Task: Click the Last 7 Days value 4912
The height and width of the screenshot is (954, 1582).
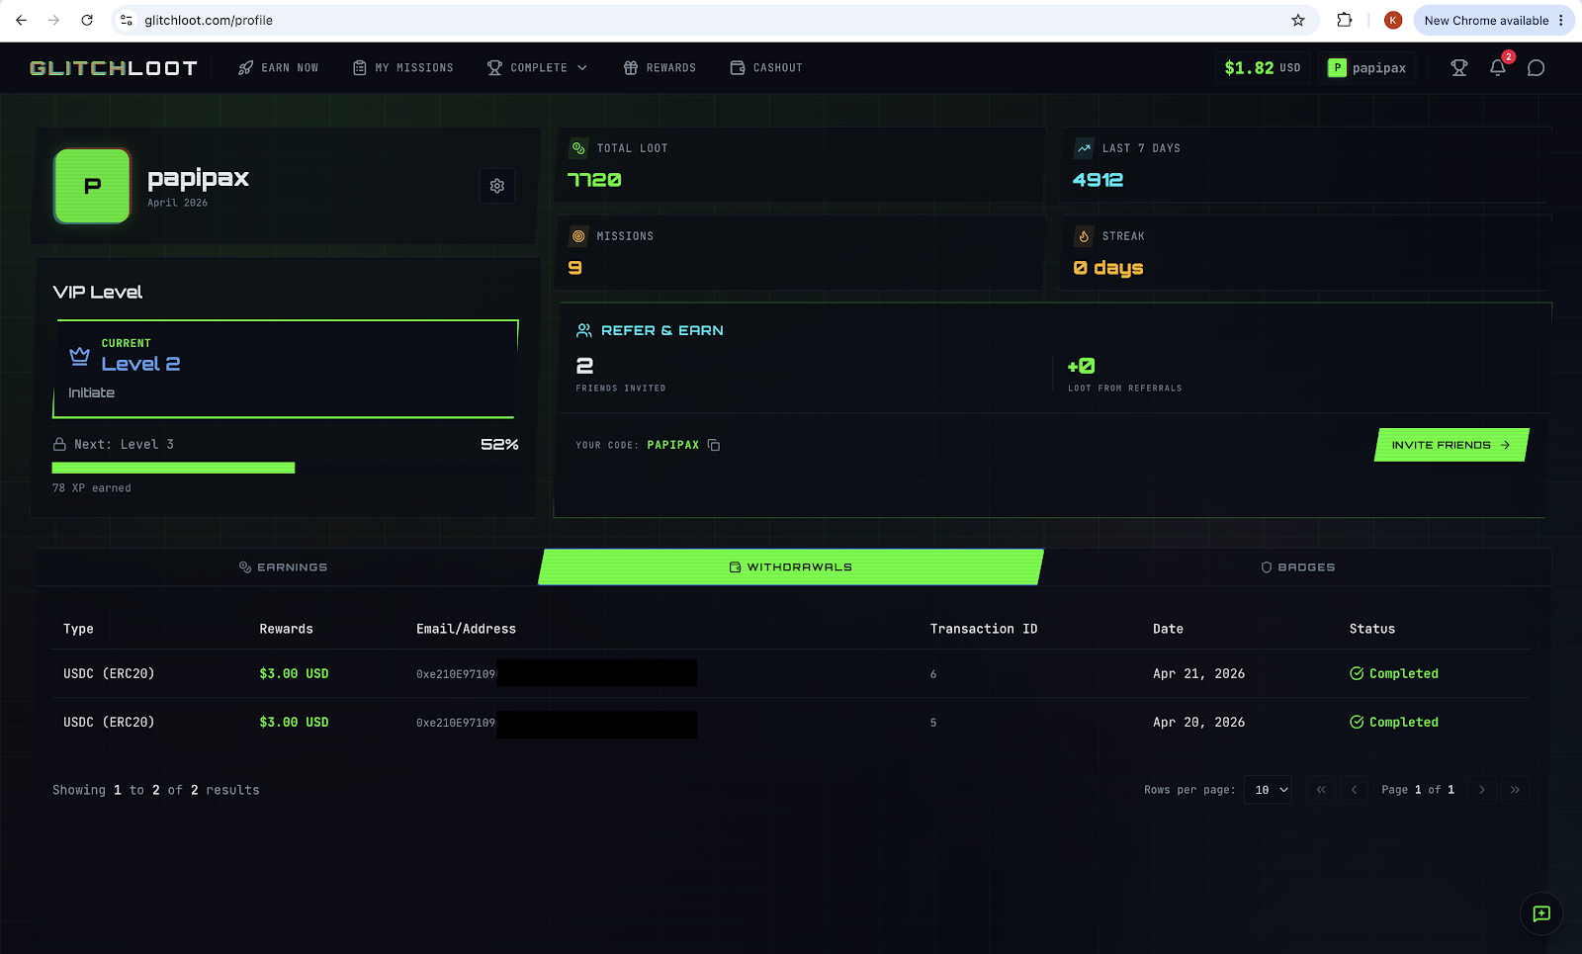Action: click(1098, 180)
